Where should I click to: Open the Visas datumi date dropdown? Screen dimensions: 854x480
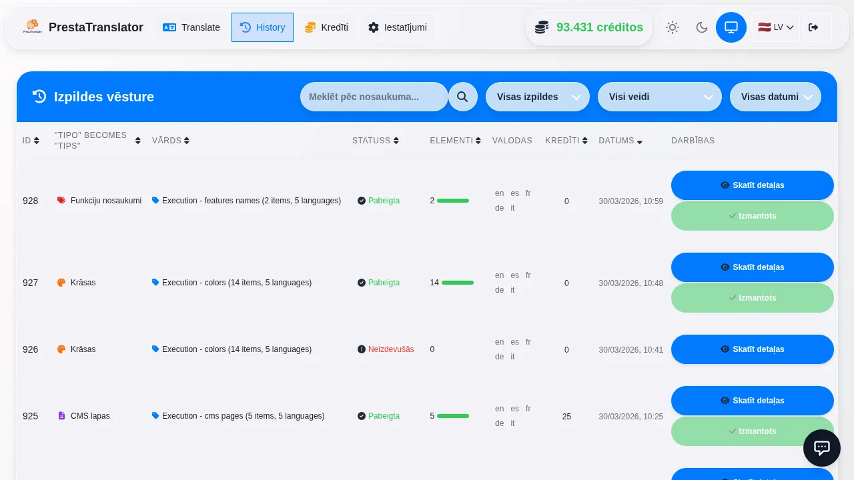[x=775, y=97]
